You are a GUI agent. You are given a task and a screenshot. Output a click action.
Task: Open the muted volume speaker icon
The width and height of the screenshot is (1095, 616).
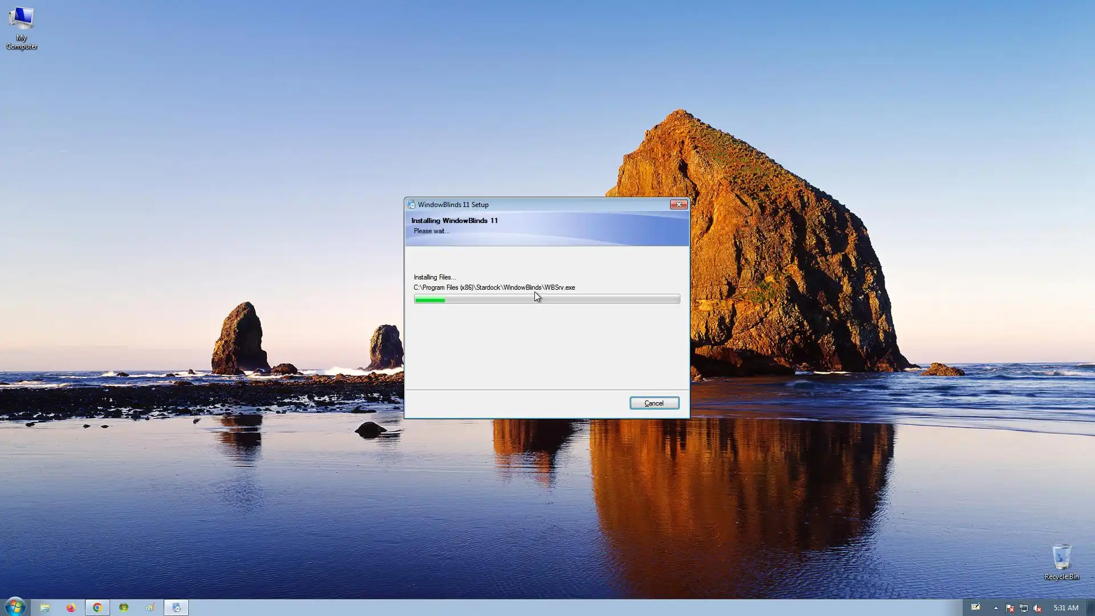[1037, 608]
